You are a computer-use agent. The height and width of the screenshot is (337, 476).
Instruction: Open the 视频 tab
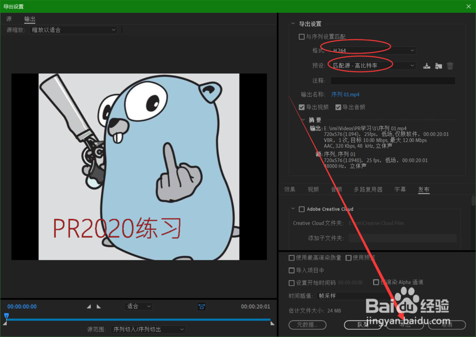(313, 189)
